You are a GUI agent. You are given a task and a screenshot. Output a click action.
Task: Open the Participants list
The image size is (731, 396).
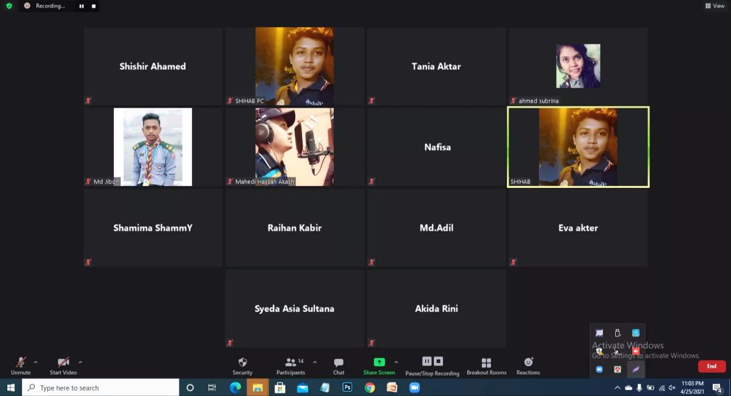coord(291,366)
